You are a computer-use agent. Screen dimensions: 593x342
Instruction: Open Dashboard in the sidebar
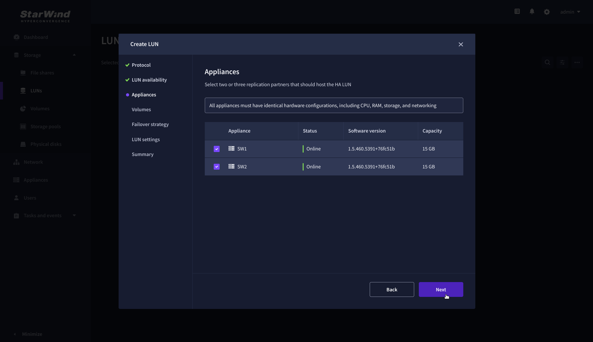(x=36, y=37)
